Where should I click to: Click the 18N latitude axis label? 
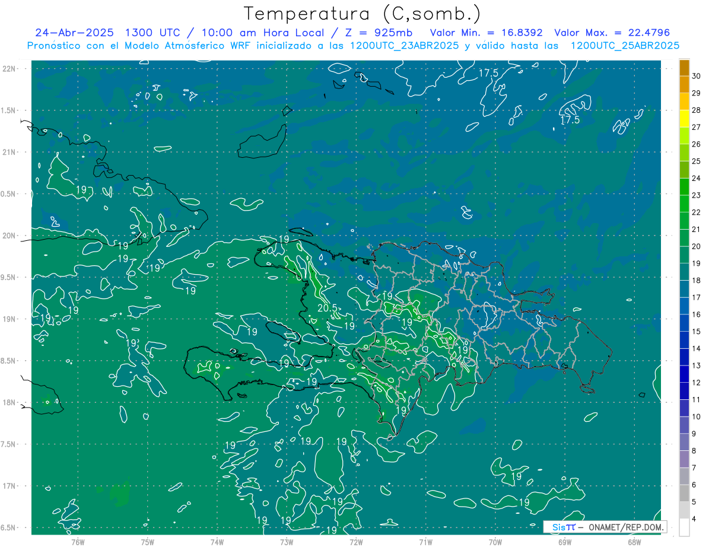(x=8, y=402)
